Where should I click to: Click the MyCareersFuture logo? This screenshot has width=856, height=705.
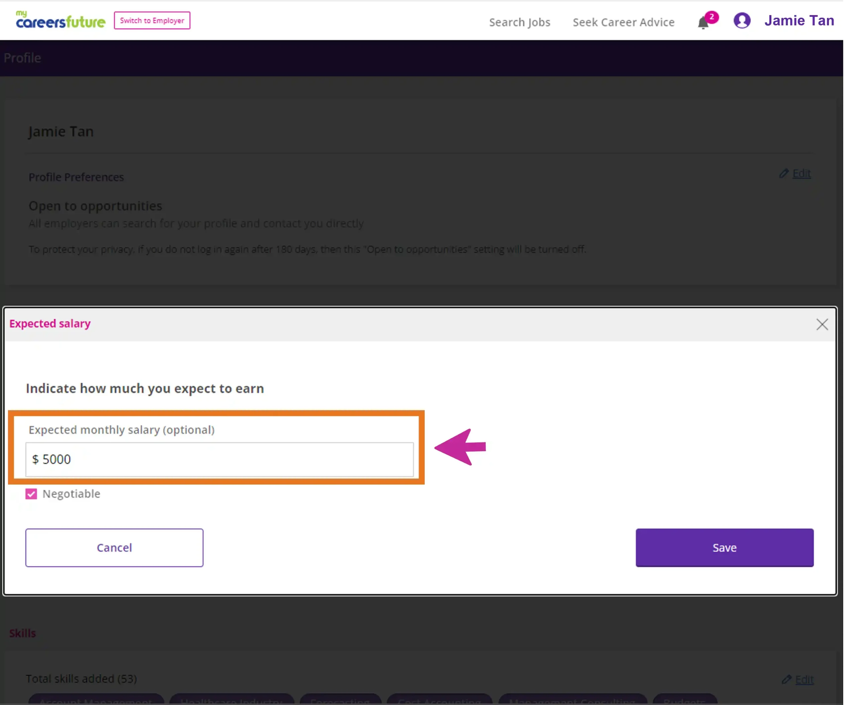(61, 20)
